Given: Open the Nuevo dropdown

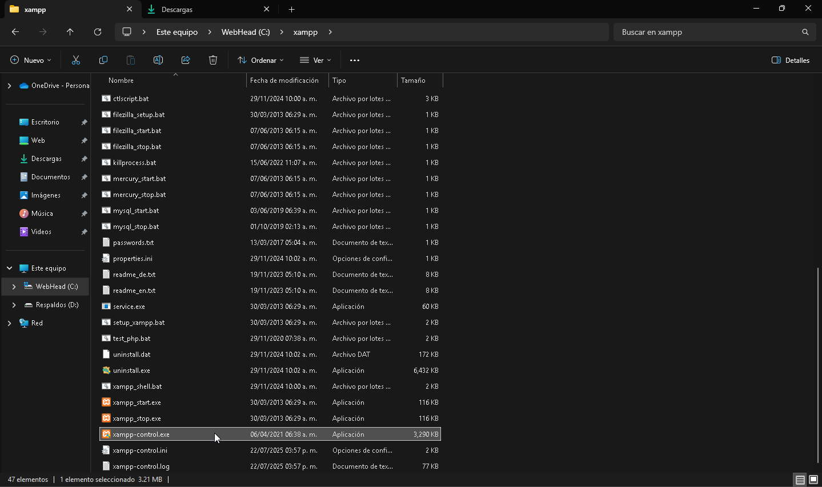Looking at the screenshot, I should click(30, 60).
